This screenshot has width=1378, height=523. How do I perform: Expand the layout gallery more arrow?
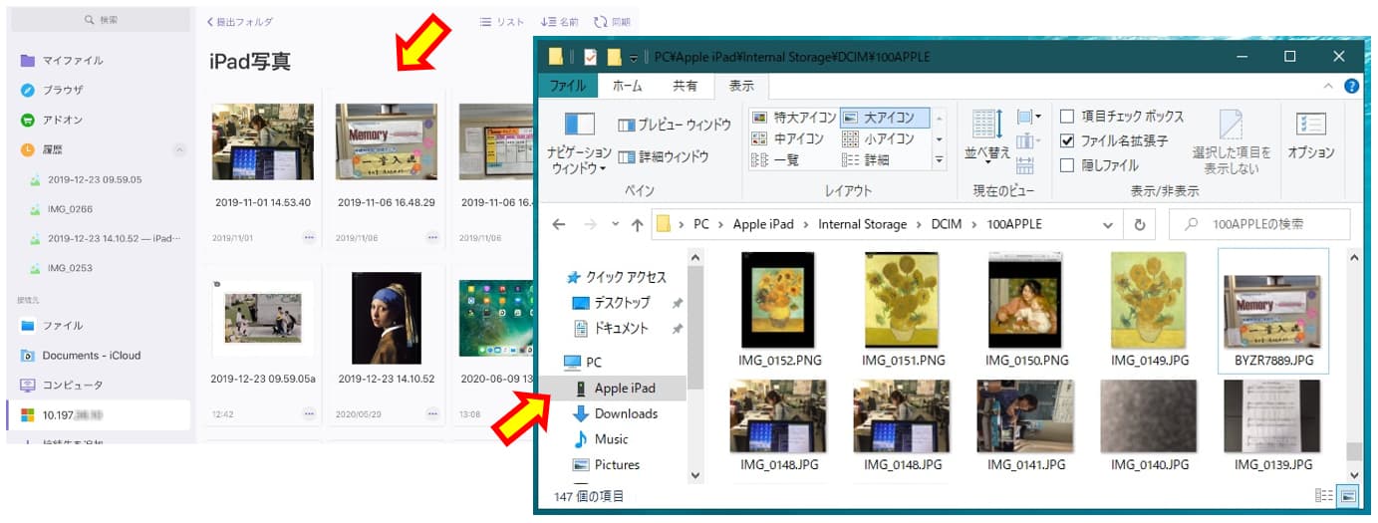[939, 159]
